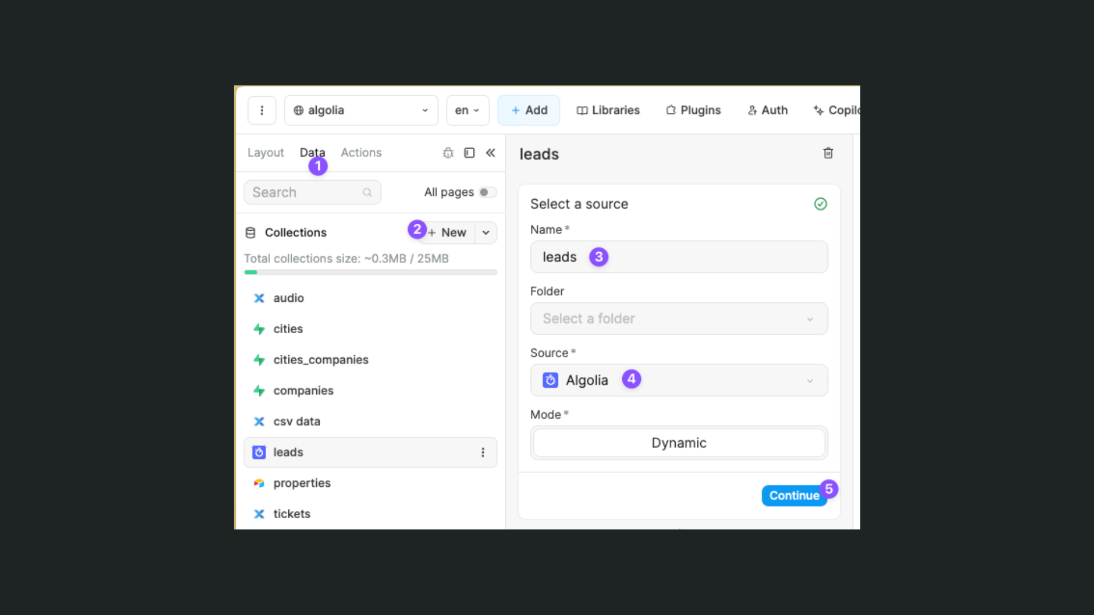Image resolution: width=1094 pixels, height=615 pixels.
Task: Open the Copilot feature
Action: [x=836, y=110]
